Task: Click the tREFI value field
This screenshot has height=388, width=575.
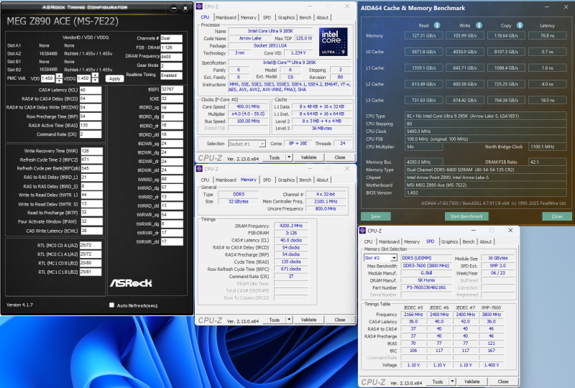Action: click(170, 90)
